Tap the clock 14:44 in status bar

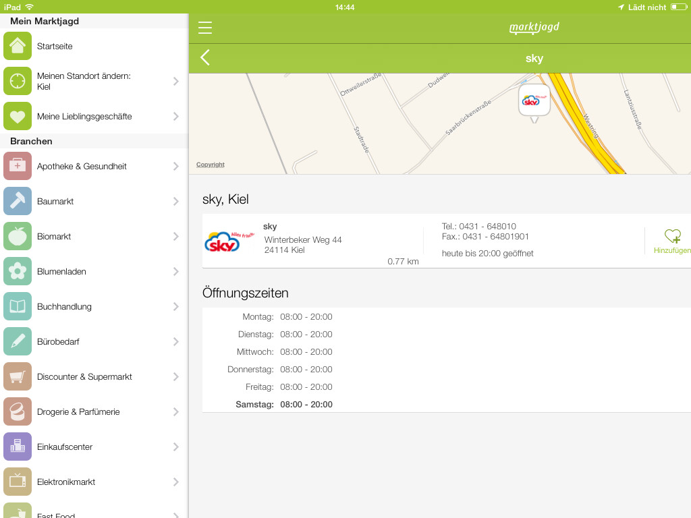tap(345, 7)
